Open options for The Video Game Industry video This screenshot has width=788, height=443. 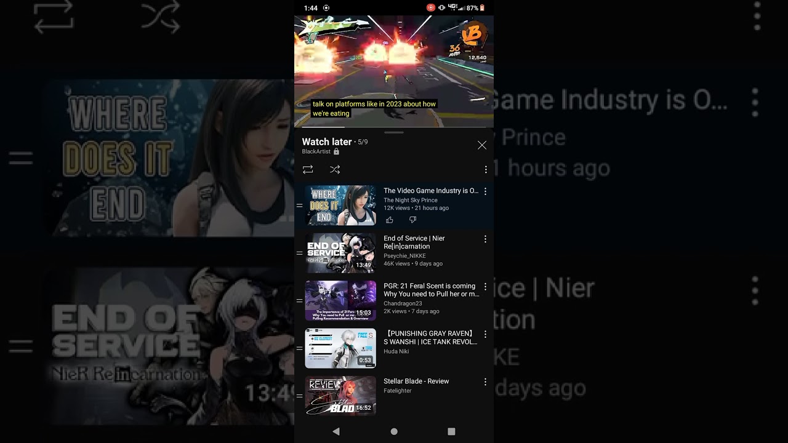[485, 191]
